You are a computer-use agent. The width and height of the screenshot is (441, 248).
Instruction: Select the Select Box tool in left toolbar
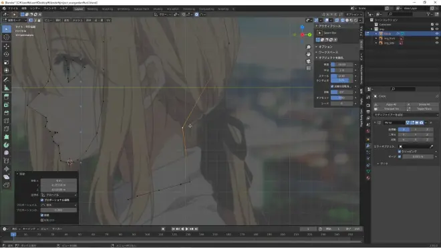7,29
